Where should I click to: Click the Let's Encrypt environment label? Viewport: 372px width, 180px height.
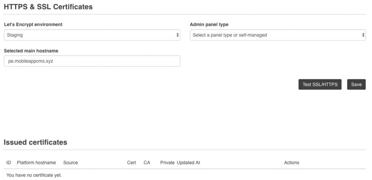[x=33, y=25]
